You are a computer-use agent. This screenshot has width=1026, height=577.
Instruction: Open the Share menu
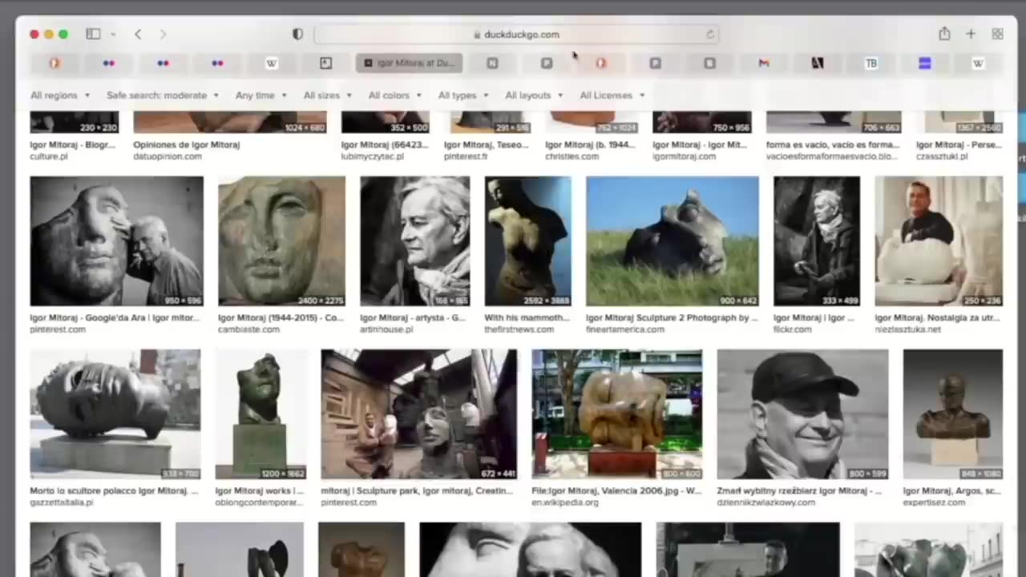[944, 34]
